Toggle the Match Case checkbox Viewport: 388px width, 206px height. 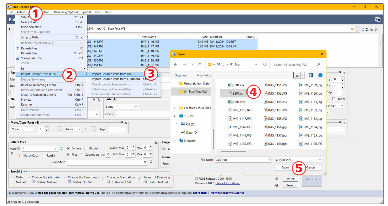click(21, 155)
